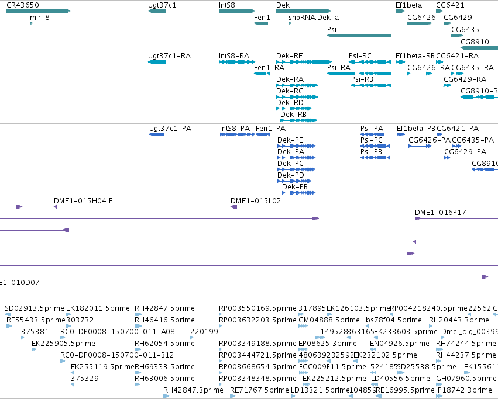Click the 220199 EST label
The width and height of the screenshot is (498, 399).
(204, 332)
